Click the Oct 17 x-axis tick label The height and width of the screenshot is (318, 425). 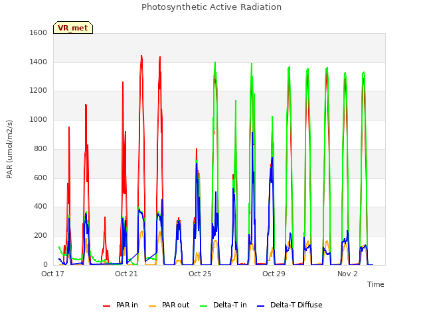[52, 274]
